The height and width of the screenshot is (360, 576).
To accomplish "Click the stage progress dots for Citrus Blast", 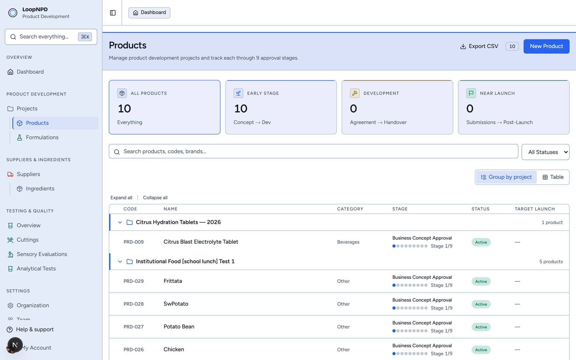I will click(410, 246).
